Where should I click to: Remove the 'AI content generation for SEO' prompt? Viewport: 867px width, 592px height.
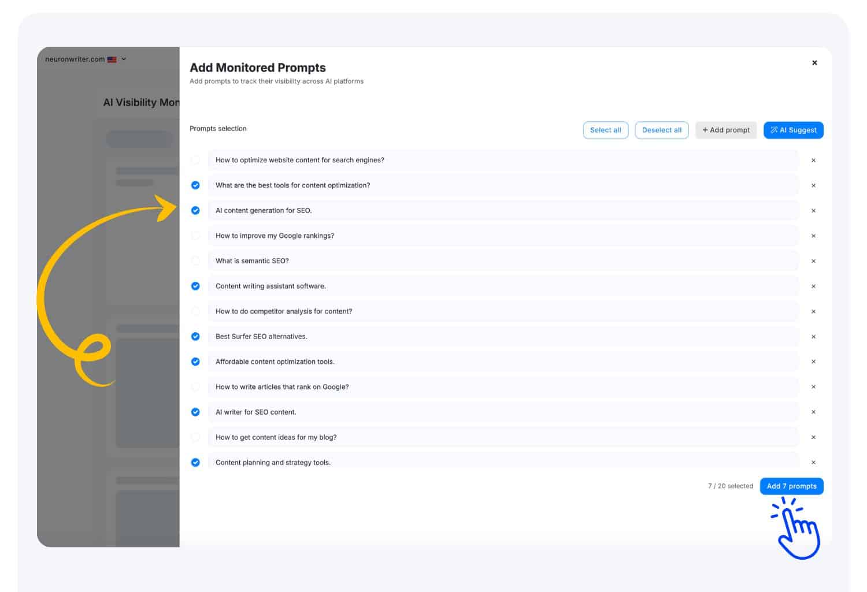click(813, 211)
